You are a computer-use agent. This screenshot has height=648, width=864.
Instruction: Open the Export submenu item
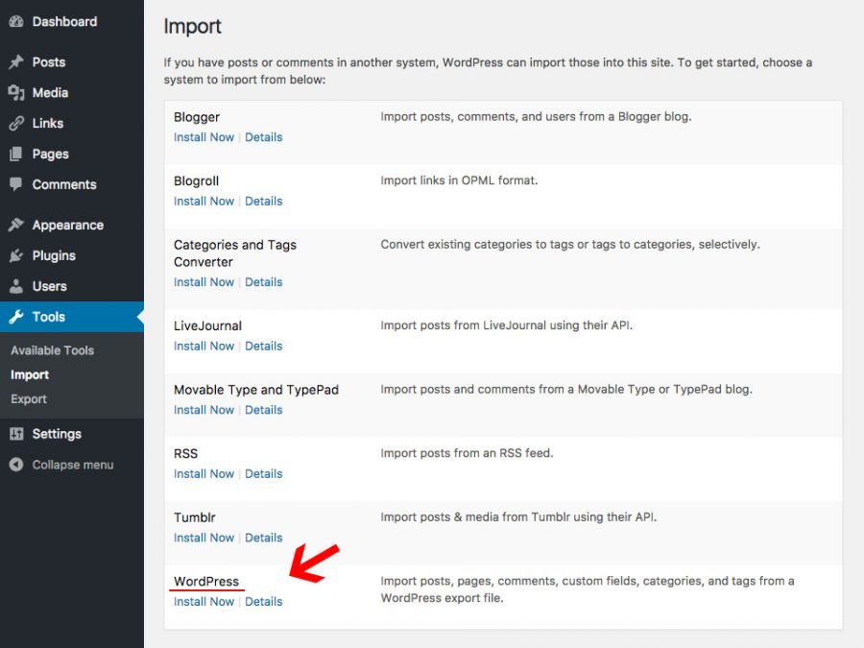[29, 399]
